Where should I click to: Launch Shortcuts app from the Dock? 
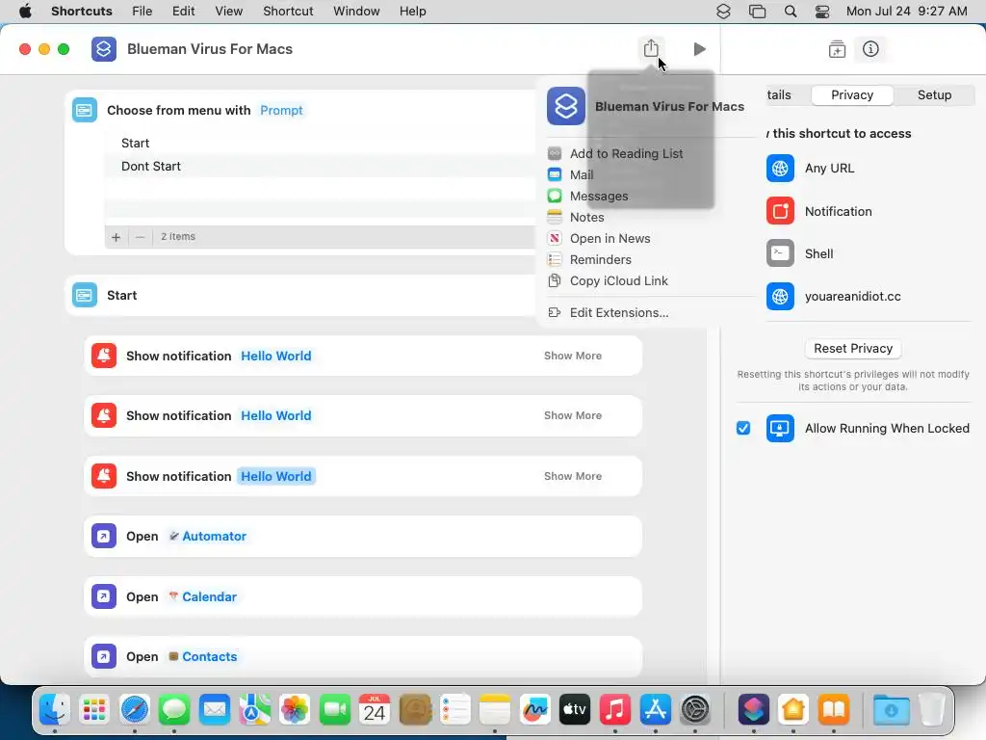[753, 710]
